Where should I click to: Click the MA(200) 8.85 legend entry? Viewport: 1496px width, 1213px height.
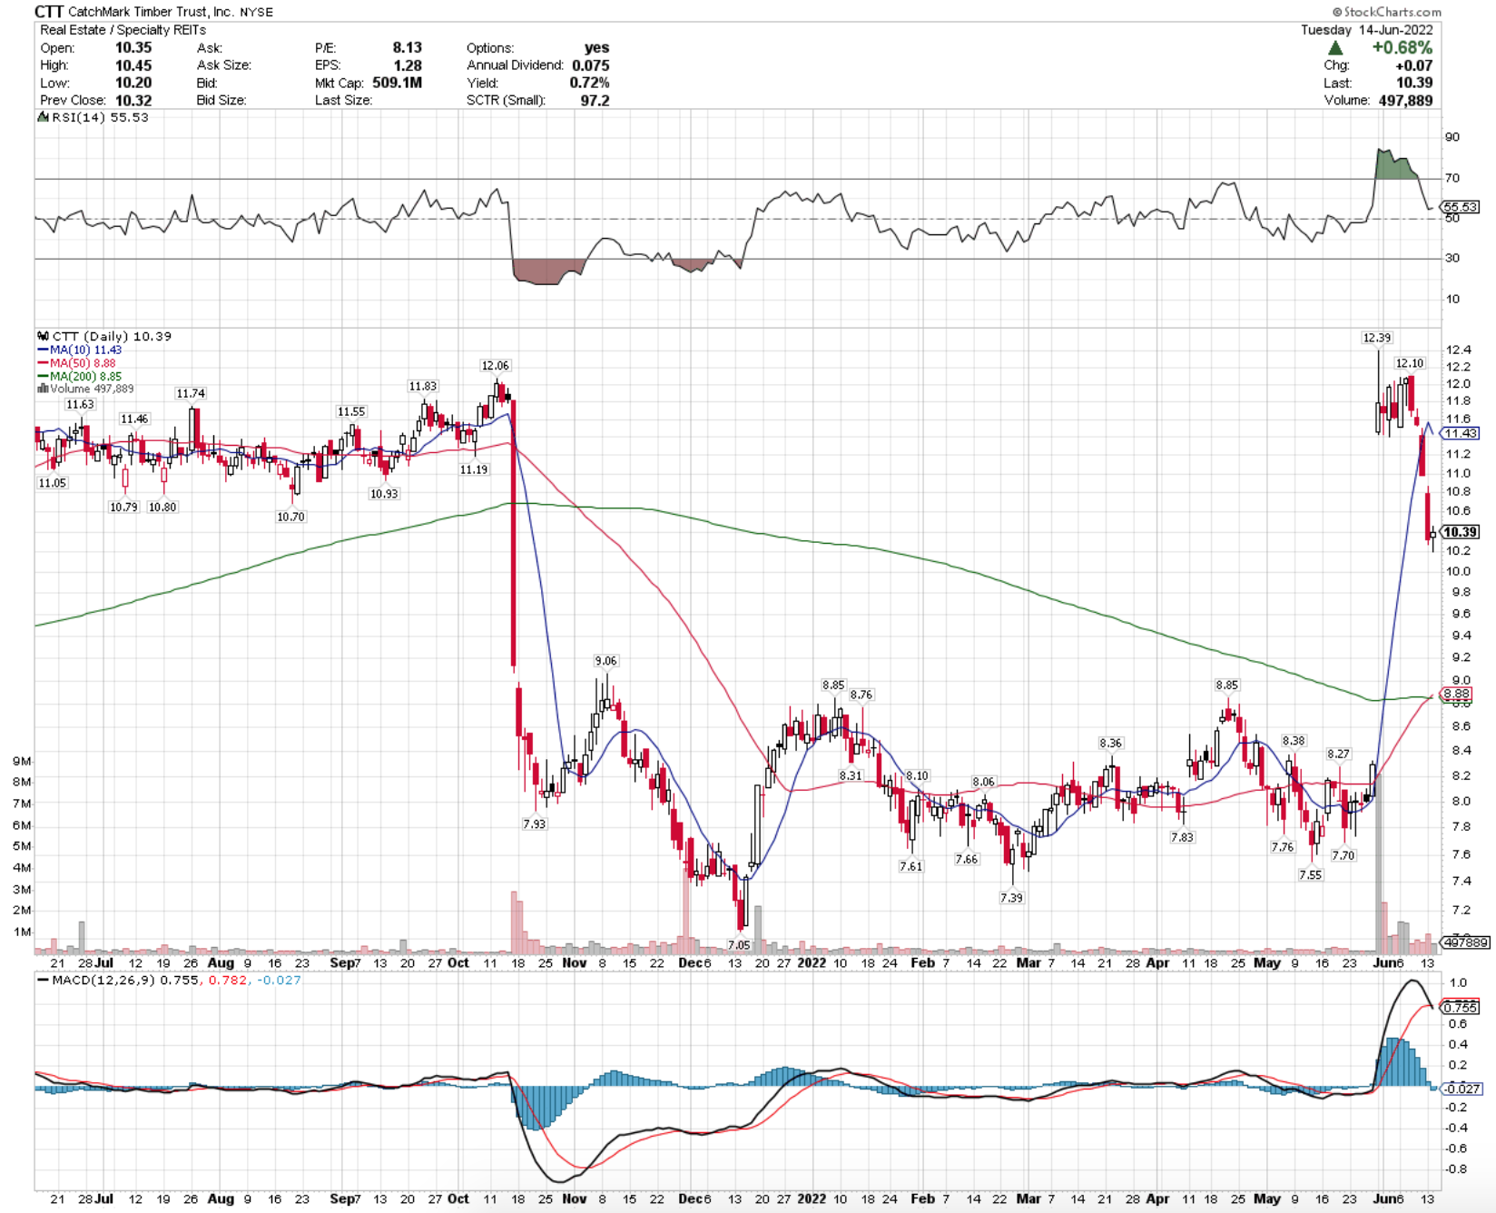point(80,376)
